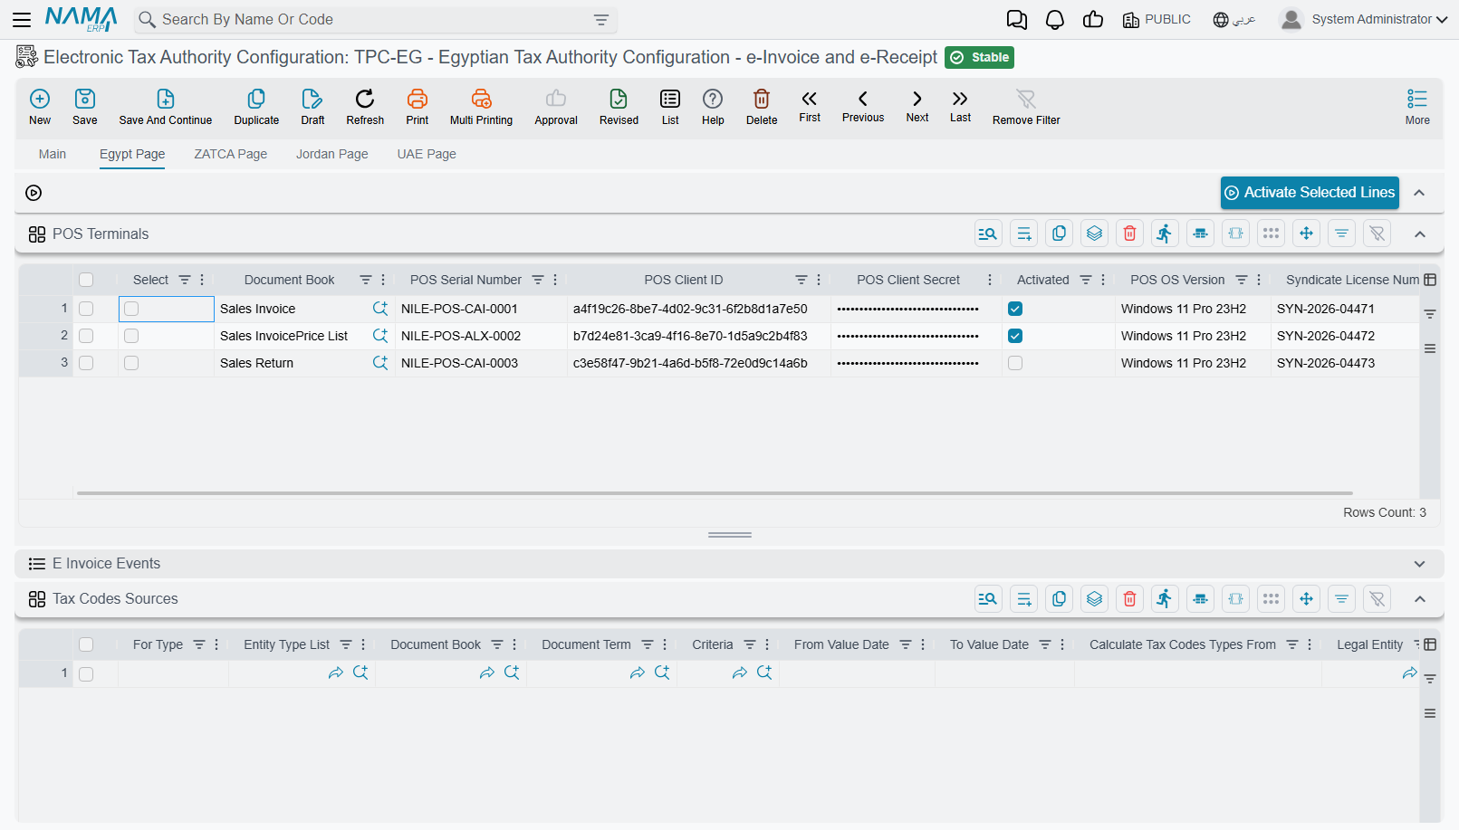The height and width of the screenshot is (830, 1459).
Task: Open the Document Book column filter in POS Terminals
Action: (366, 280)
